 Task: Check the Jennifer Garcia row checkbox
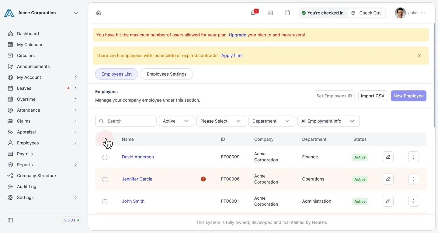pyautogui.click(x=105, y=180)
